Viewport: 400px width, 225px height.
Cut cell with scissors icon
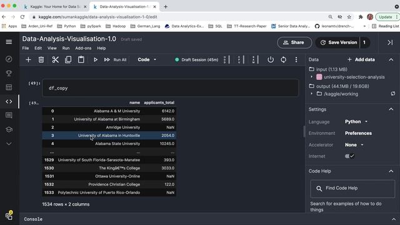[55, 60]
